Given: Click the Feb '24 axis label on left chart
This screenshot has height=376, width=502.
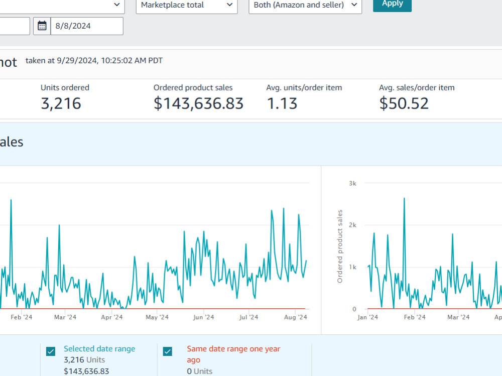Looking at the screenshot, I should click(22, 317).
